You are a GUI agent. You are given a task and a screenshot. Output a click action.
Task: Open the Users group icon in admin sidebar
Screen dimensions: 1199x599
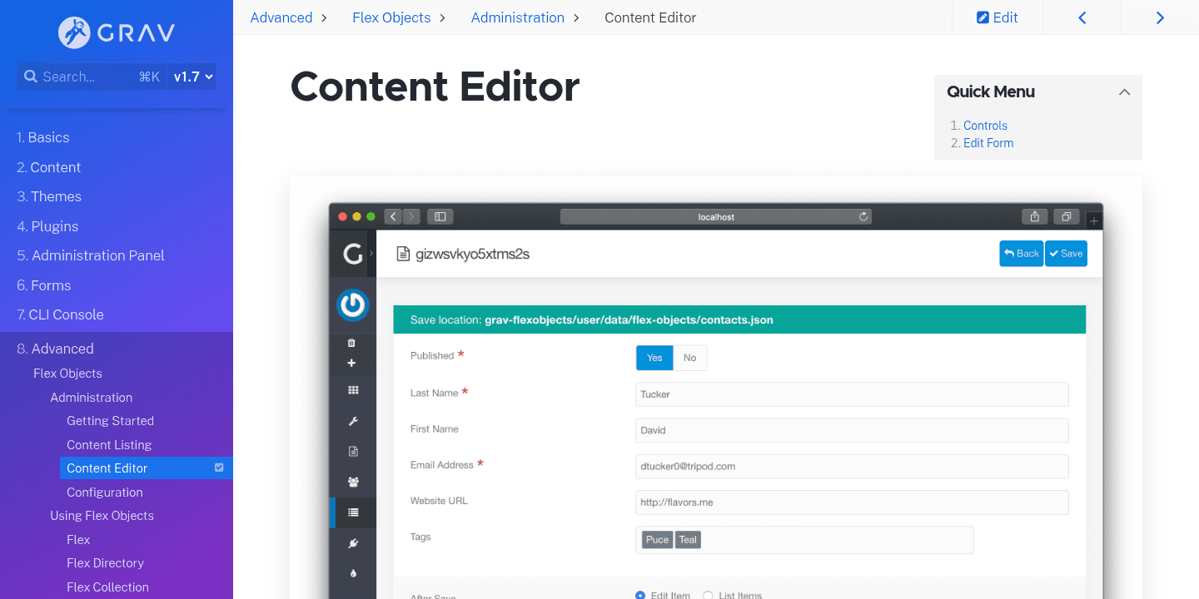[352, 481]
